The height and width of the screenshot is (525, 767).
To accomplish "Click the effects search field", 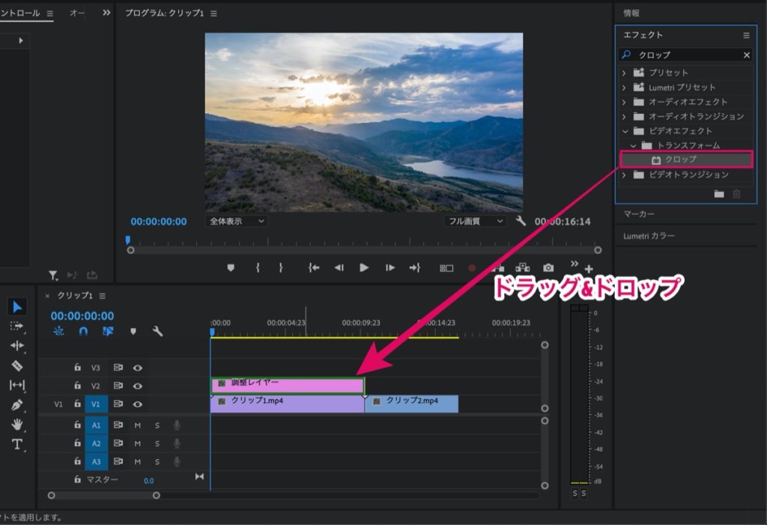I will (686, 55).
